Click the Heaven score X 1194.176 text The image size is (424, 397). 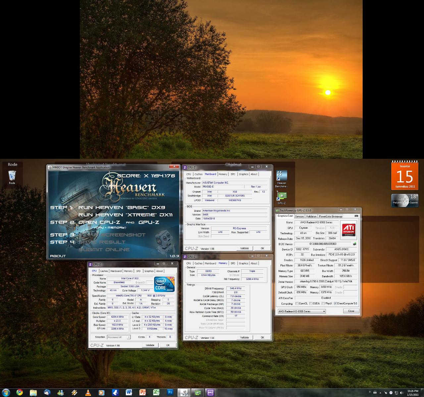[x=146, y=176]
